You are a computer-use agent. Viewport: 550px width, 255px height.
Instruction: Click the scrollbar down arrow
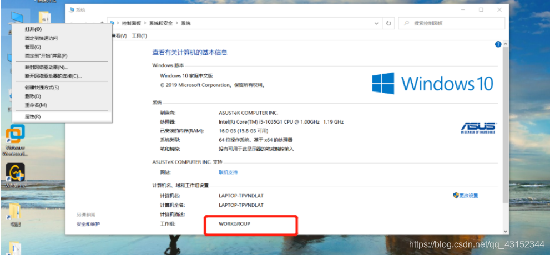506,231
